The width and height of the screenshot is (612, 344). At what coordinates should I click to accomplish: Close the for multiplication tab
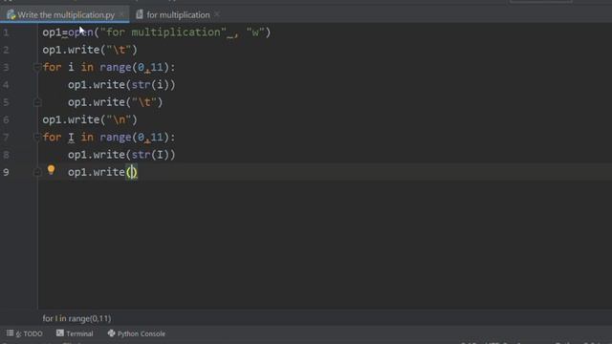point(217,15)
